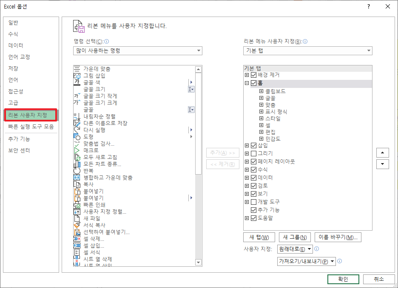The image size is (398, 288).
Task: Click the 반복 command icon
Action: tap(77, 171)
